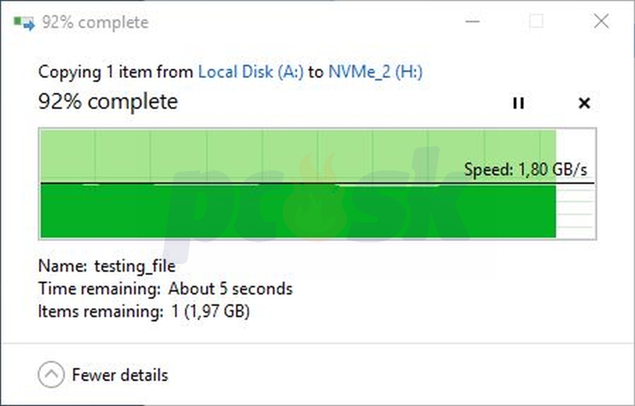Select the testing_file name text
Image resolution: width=635 pixels, height=406 pixels.
tap(135, 266)
